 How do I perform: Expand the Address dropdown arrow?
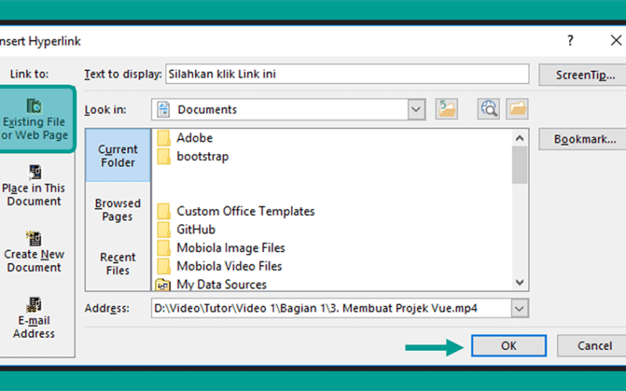(x=520, y=308)
